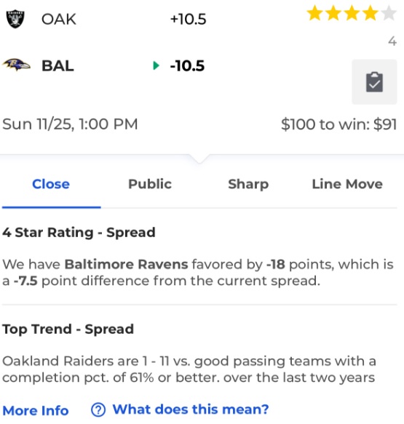Click the 'What does this mean?' link
The width and height of the screenshot is (404, 424).
[x=191, y=409]
